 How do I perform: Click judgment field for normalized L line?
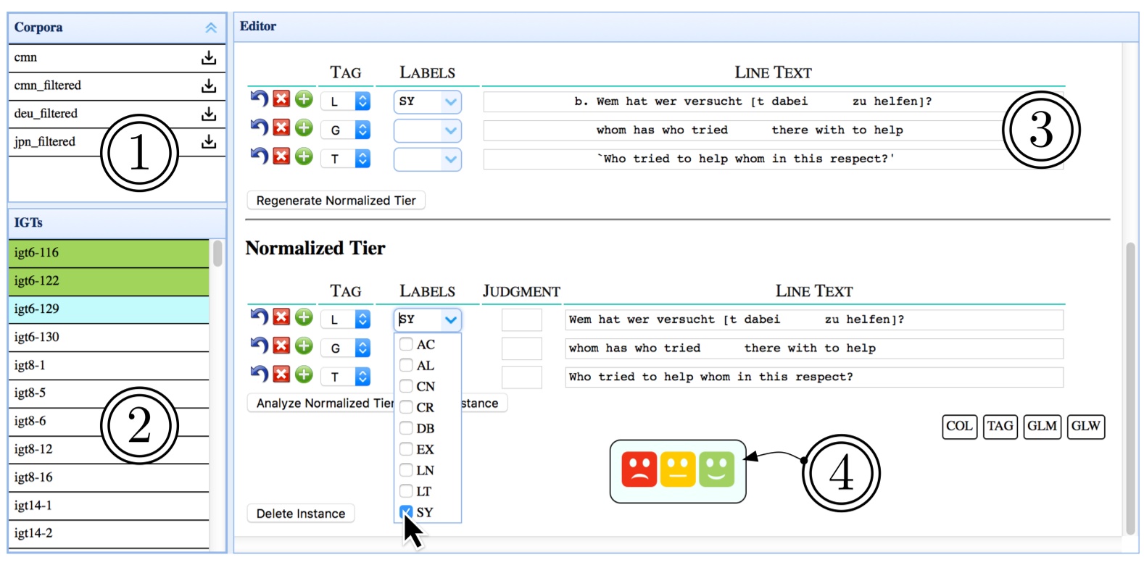point(521,319)
